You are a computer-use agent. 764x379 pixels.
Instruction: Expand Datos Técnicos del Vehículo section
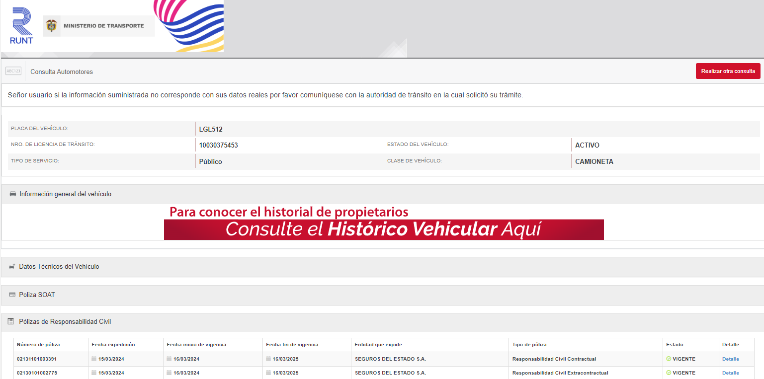click(x=59, y=267)
